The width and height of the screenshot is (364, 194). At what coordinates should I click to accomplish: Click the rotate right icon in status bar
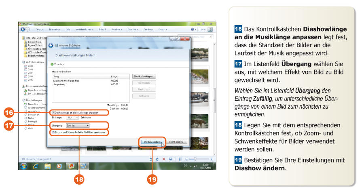(157, 159)
